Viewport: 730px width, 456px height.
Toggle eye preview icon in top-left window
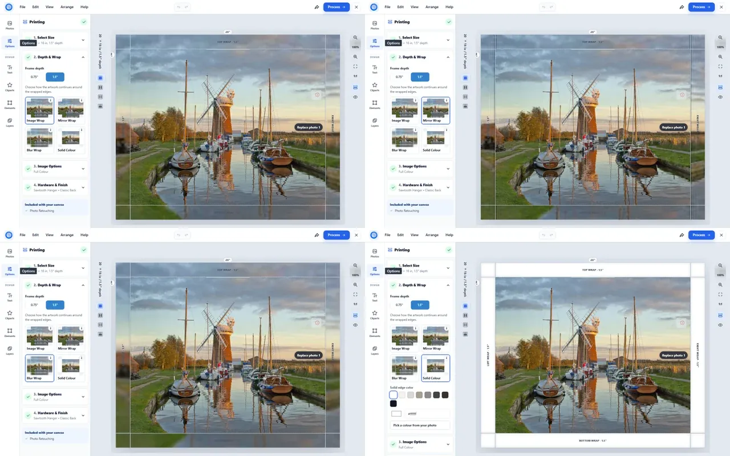355,97
